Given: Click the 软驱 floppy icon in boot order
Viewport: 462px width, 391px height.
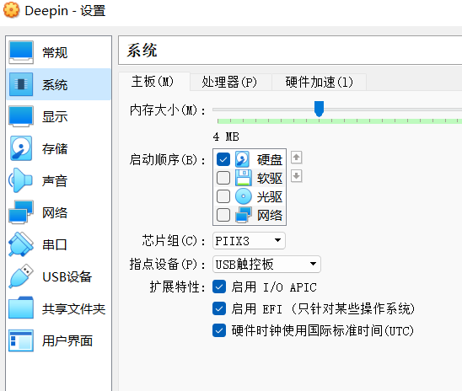Looking at the screenshot, I should (244, 178).
